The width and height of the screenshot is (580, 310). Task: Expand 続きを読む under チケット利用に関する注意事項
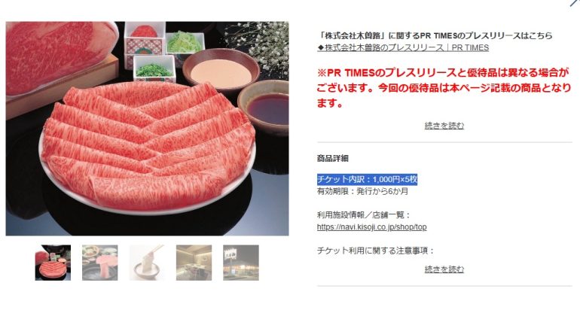(x=444, y=269)
